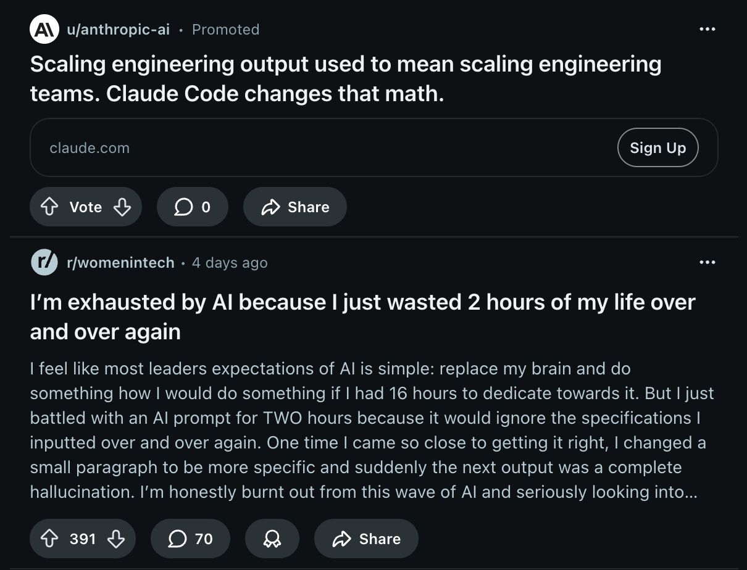
Task: Upvote the promoted Claude Code post
Action: (x=49, y=207)
